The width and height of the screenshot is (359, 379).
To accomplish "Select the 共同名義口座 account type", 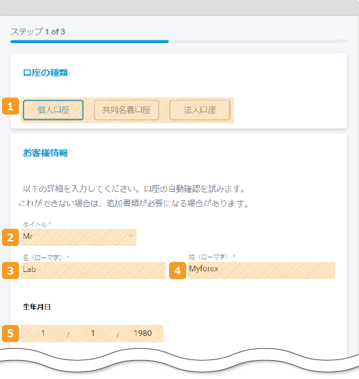I will (x=127, y=110).
